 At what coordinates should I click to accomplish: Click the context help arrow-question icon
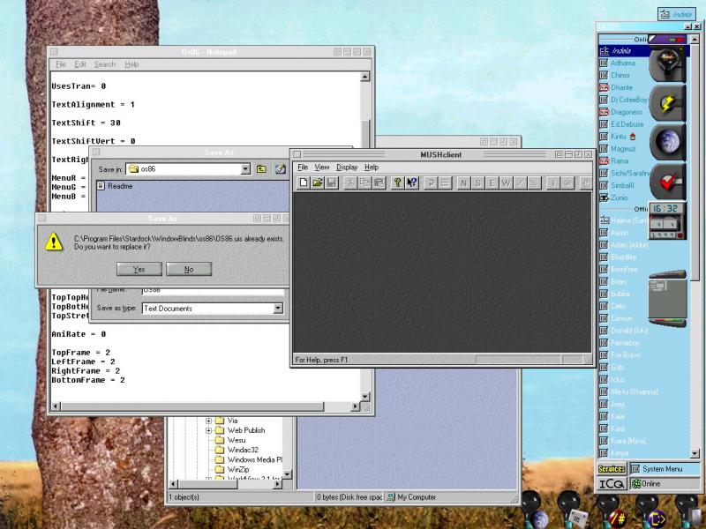tap(412, 183)
